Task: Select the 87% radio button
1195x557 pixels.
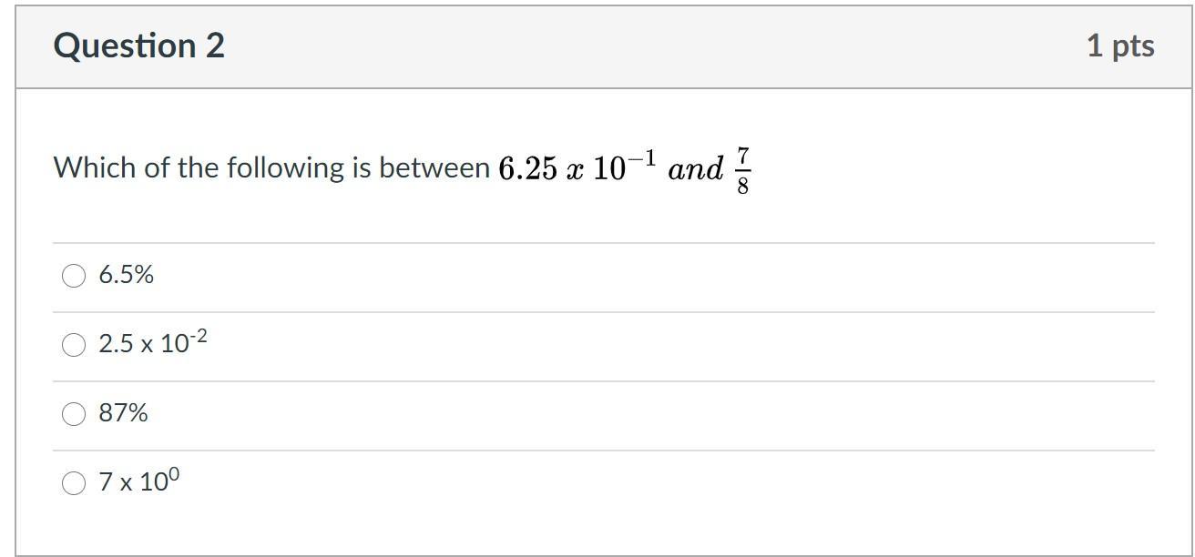Action: (74, 414)
